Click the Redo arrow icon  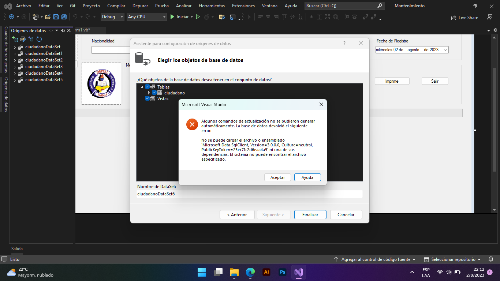[x=88, y=17]
